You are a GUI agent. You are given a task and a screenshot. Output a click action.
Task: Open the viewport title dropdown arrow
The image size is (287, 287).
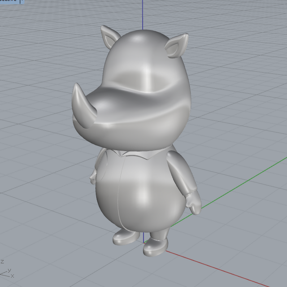coord(21,1)
